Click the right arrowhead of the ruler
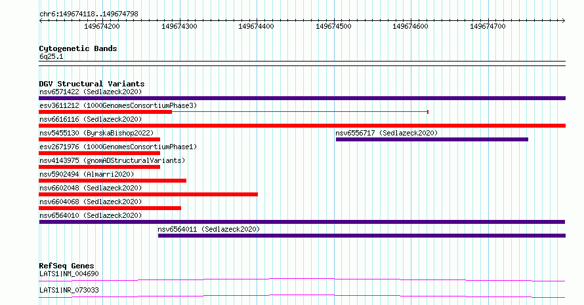The width and height of the screenshot is (584, 305). pyautogui.click(x=564, y=21)
